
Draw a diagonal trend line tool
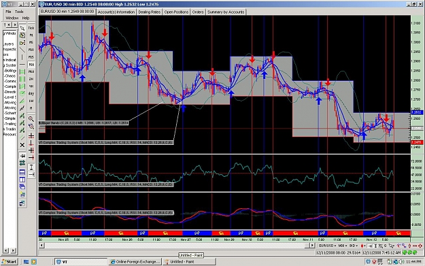coord(22,50)
